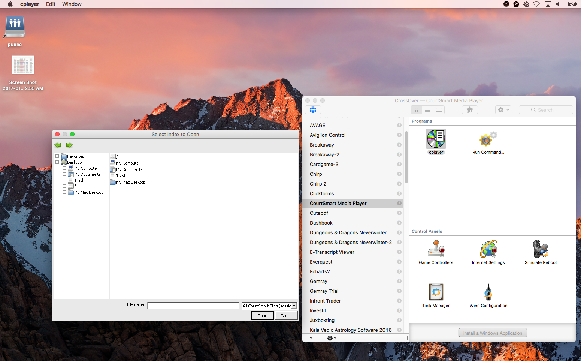581x361 pixels.
Task: Open the public drive on desktop
Action: tap(15, 27)
